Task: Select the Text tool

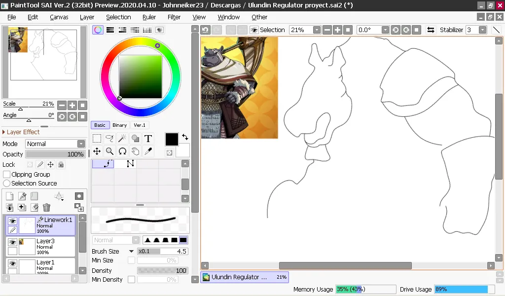Action: pyautogui.click(x=148, y=139)
